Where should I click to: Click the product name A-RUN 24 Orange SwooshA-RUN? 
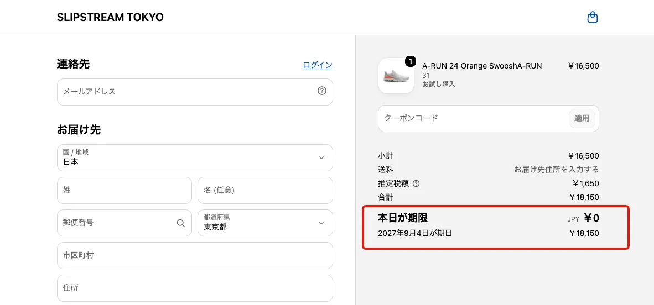[x=482, y=66]
